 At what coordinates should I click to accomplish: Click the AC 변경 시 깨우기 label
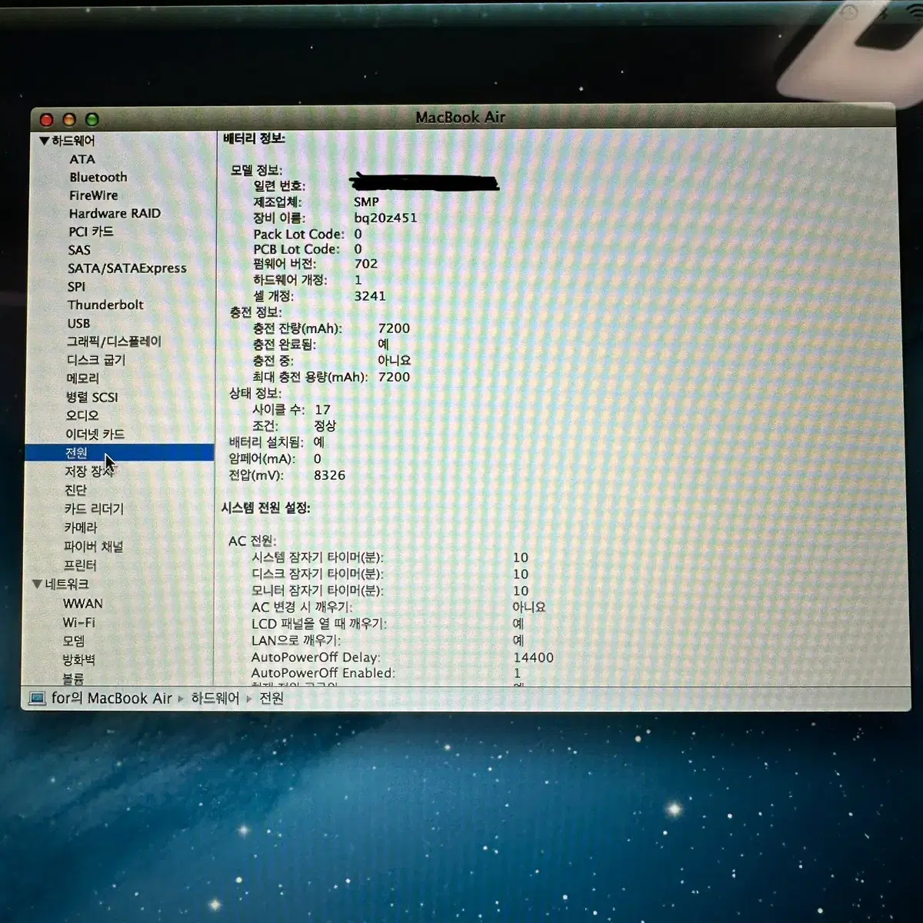point(302,608)
